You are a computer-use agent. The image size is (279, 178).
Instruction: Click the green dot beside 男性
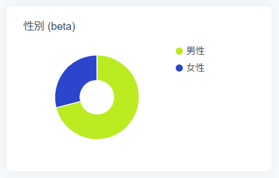tap(179, 51)
